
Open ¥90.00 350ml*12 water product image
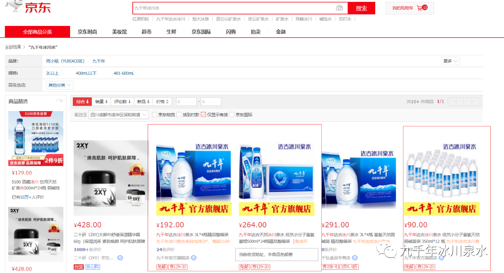442,178
